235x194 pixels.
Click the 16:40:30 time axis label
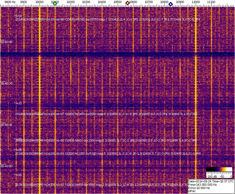[x=7, y=83]
